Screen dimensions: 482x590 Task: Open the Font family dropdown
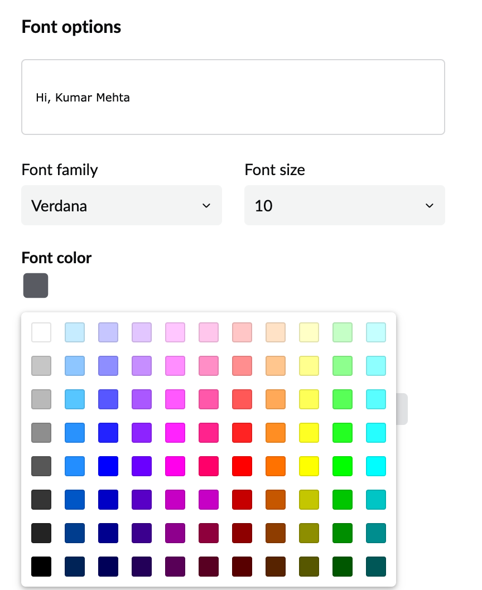122,205
